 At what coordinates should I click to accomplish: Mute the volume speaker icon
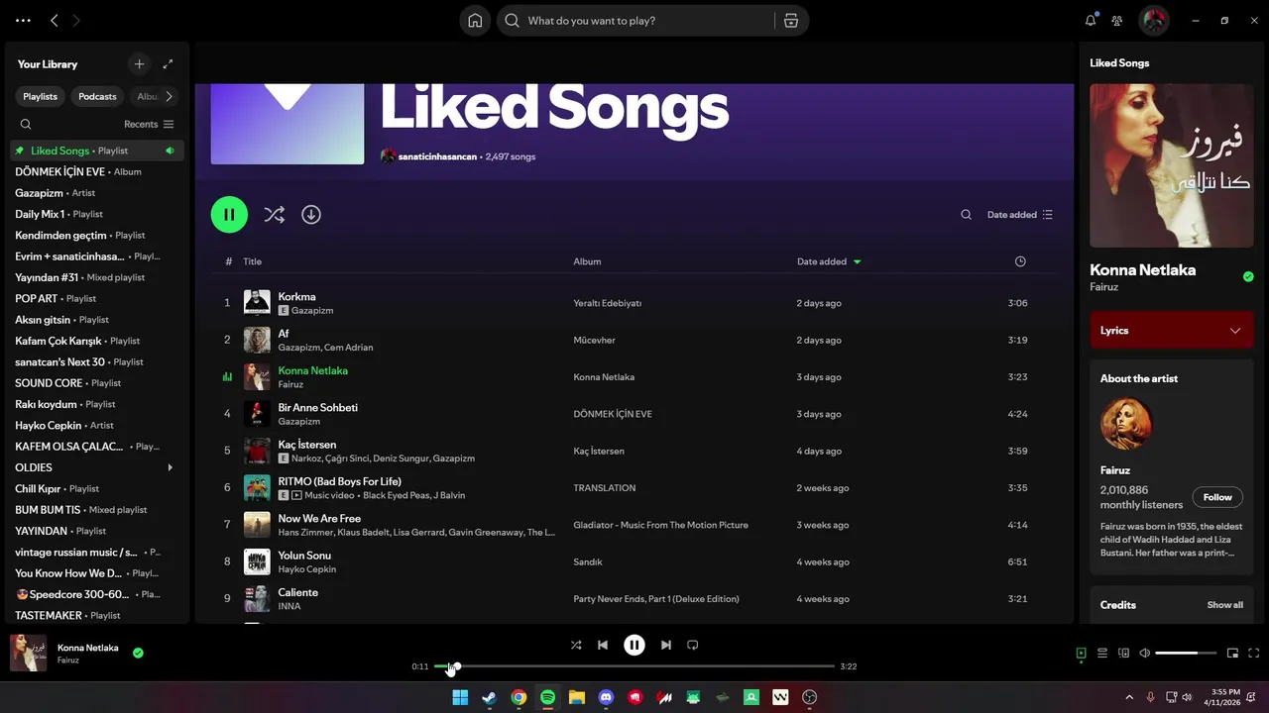point(1145,654)
